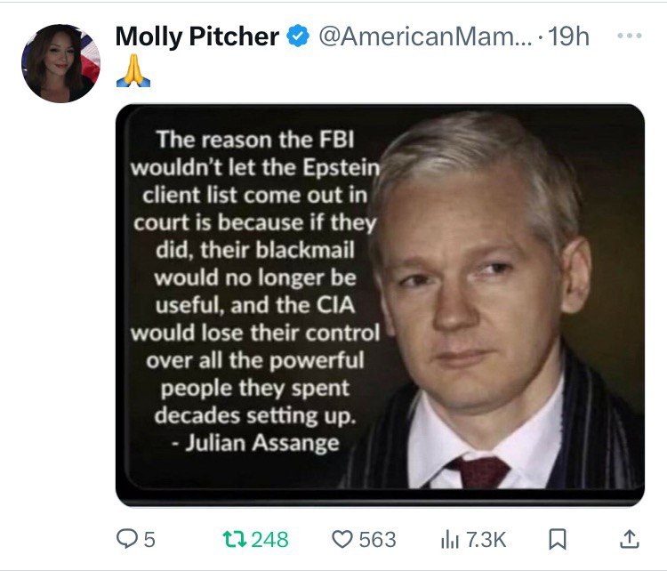The width and height of the screenshot is (667, 571).
Task: Click the "- Julian Assange" attribution text
Action: [255, 443]
